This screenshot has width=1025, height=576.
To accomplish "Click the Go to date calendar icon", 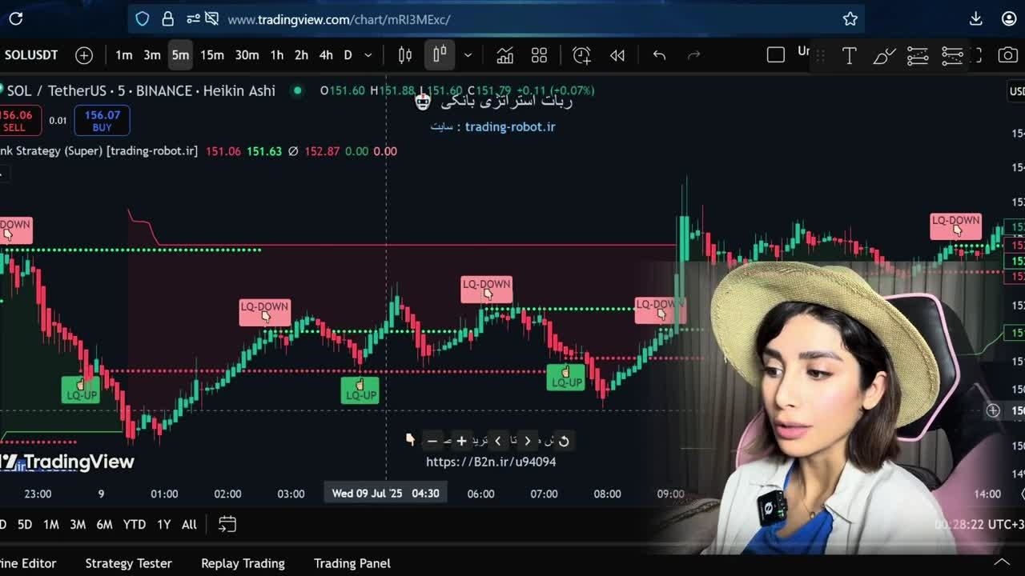I will [227, 525].
